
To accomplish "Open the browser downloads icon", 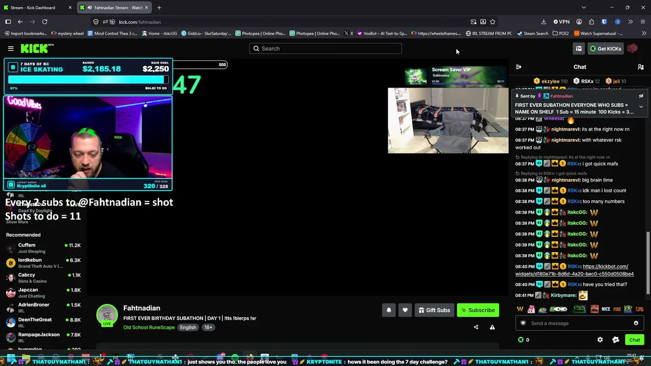I will [x=544, y=22].
